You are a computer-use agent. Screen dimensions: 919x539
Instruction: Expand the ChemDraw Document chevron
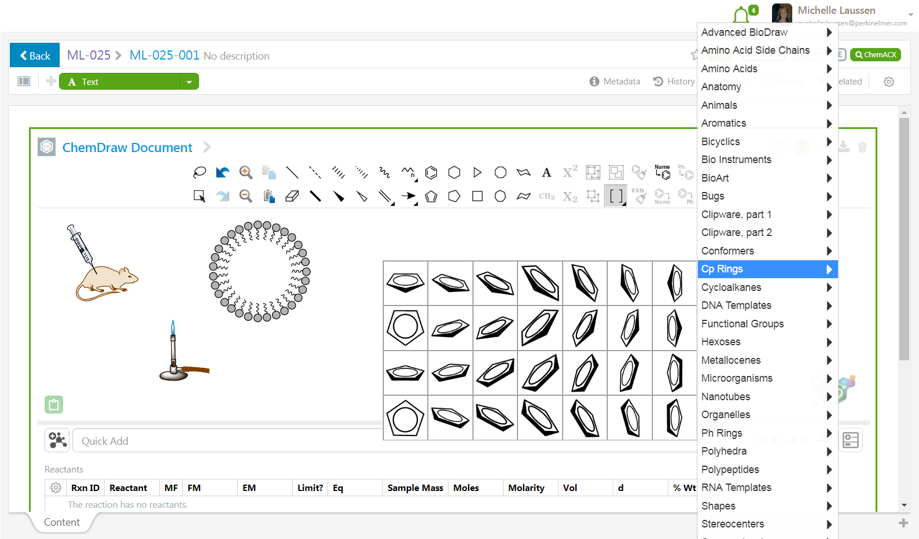tap(207, 147)
